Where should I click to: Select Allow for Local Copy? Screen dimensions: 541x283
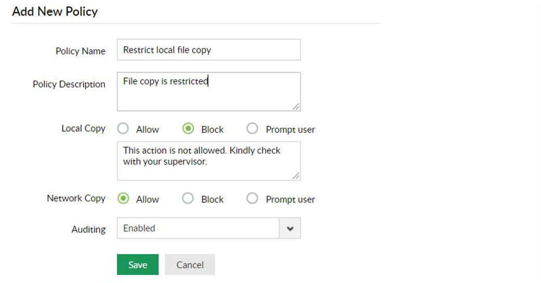tap(123, 128)
